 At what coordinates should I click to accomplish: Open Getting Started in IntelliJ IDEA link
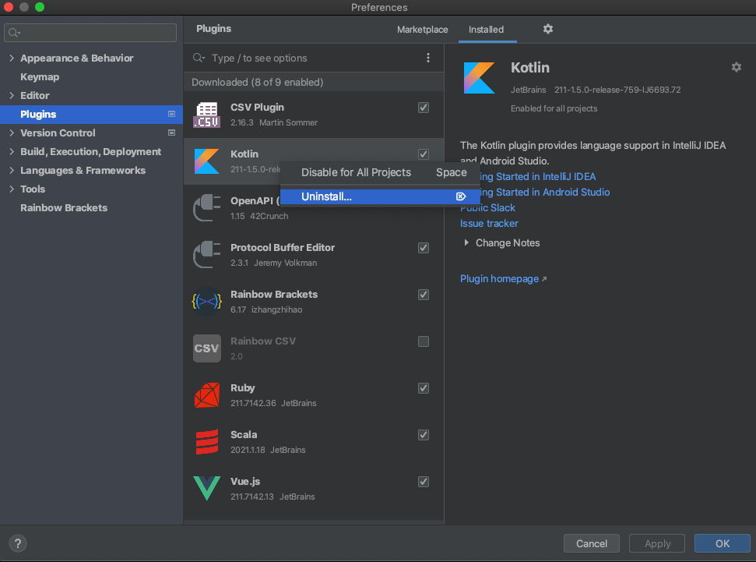tap(537, 177)
